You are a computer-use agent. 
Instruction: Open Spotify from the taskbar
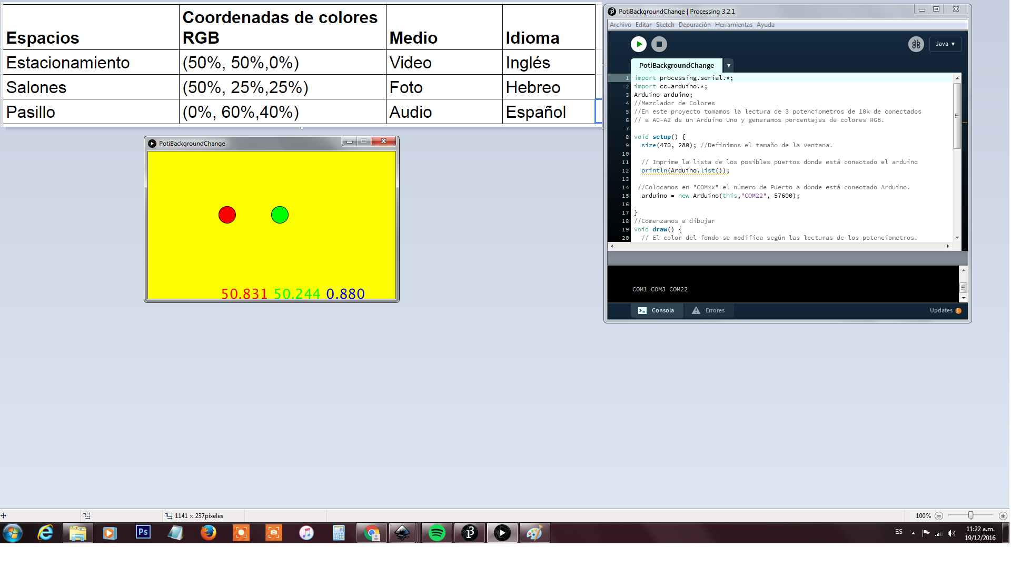tap(437, 533)
